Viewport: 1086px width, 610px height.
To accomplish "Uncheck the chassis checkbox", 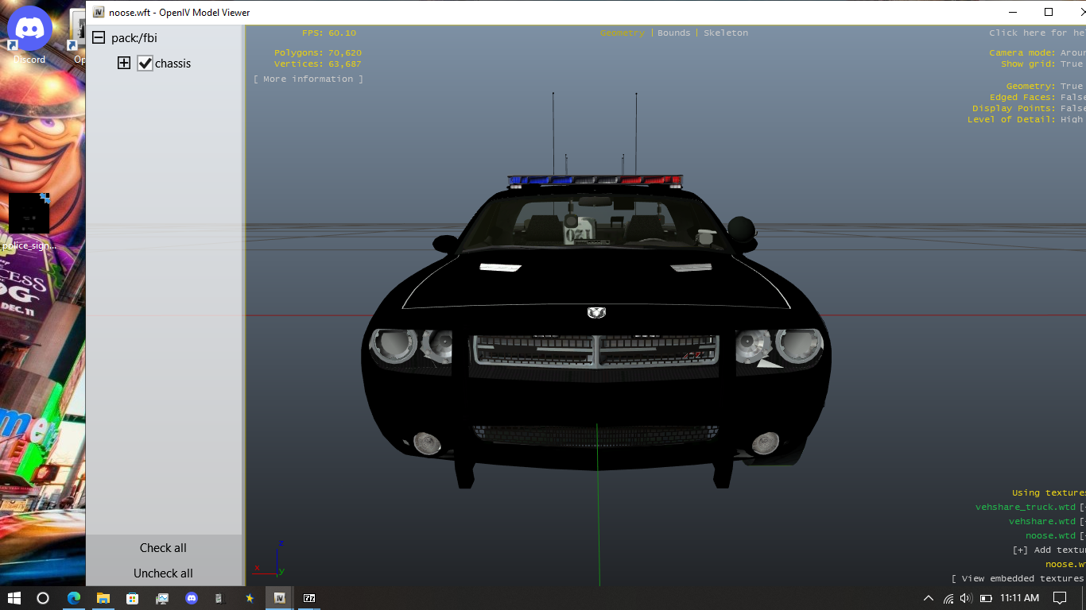I will 145,64.
